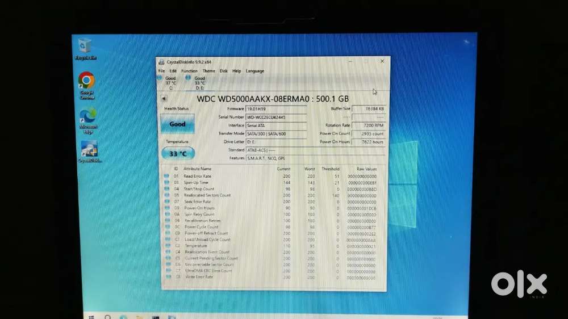
Task: Go to previous disk arrow
Action: (x=164, y=99)
